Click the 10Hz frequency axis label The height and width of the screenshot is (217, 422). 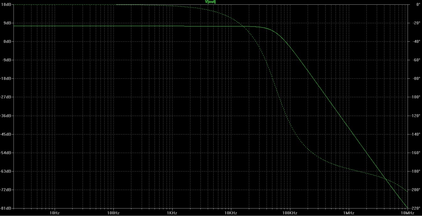[x=55, y=213]
